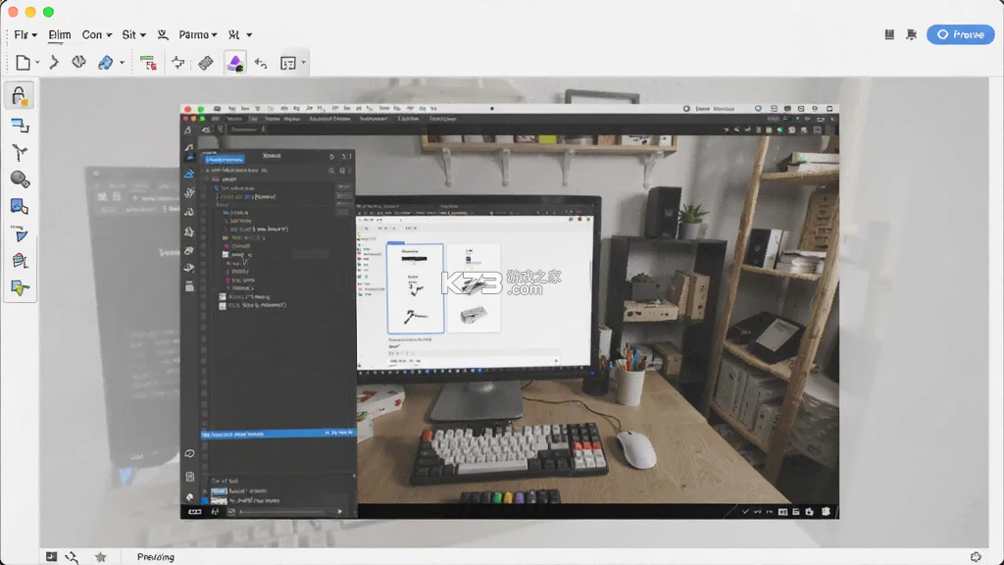The height and width of the screenshot is (565, 1004).
Task: Activate the gray magnifier sphere tool
Action: [x=20, y=180]
